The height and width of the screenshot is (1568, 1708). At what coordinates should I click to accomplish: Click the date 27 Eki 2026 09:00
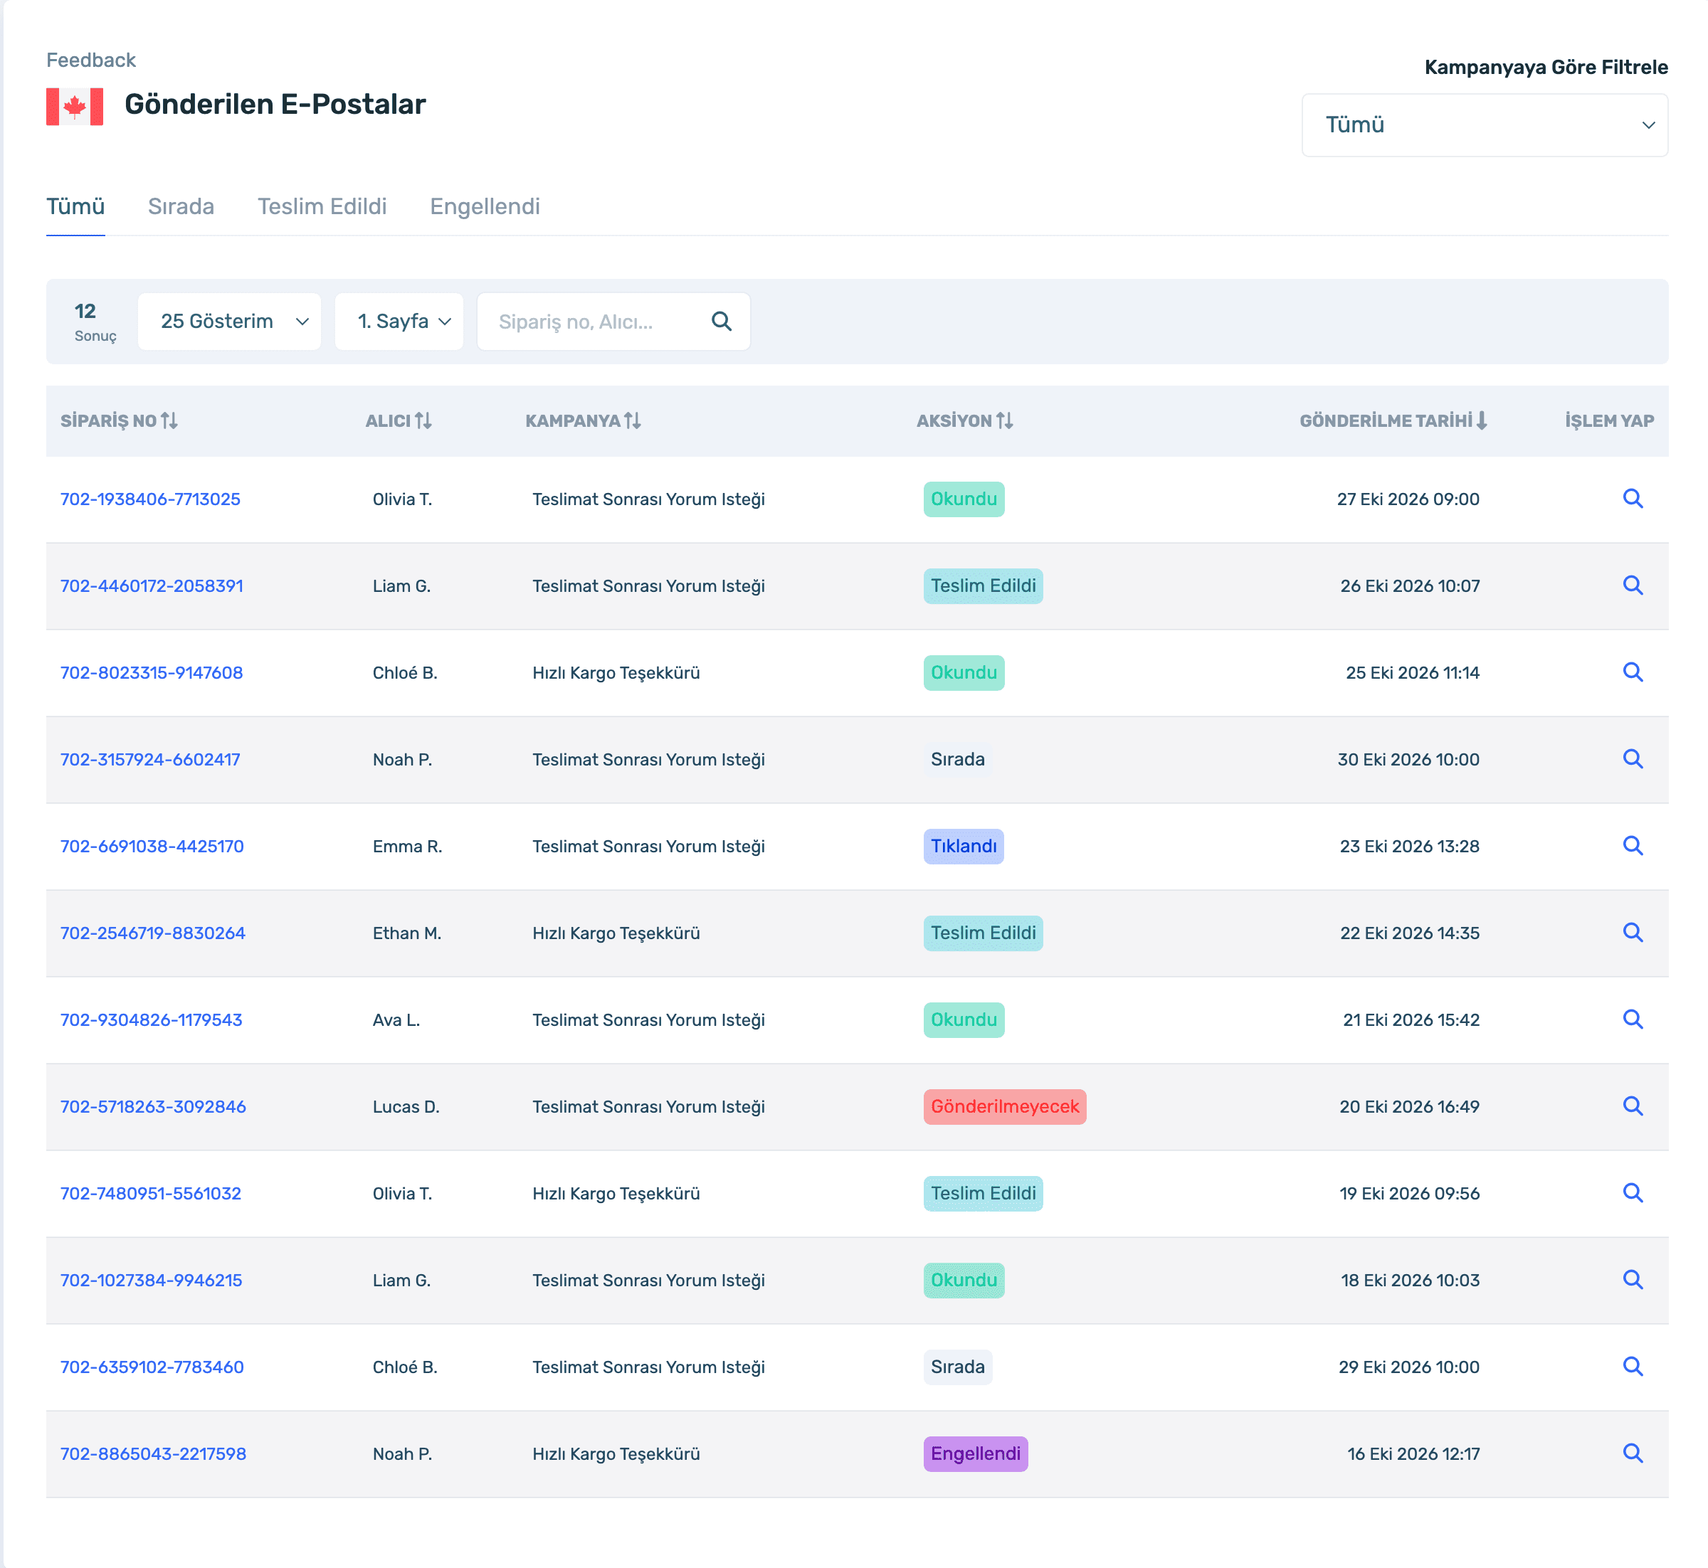1408,499
